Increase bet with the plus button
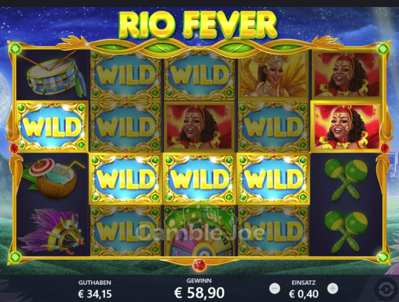The width and height of the screenshot is (399, 302). point(332,289)
